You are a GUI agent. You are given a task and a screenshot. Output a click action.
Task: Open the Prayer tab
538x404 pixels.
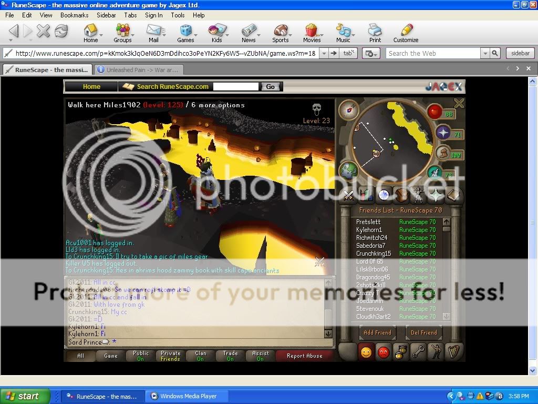click(436, 195)
